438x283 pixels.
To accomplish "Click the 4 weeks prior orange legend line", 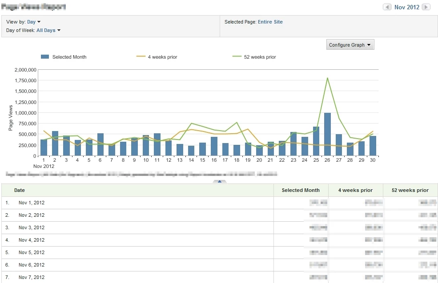I will (141, 56).
